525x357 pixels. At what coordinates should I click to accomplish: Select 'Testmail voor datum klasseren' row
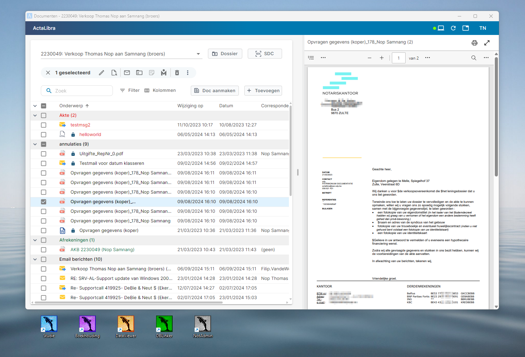pyautogui.click(x=160, y=163)
